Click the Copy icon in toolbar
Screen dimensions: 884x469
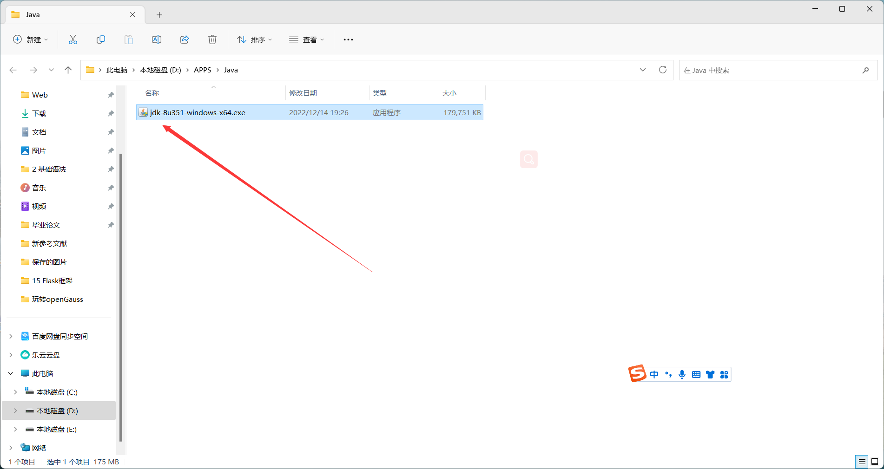101,39
